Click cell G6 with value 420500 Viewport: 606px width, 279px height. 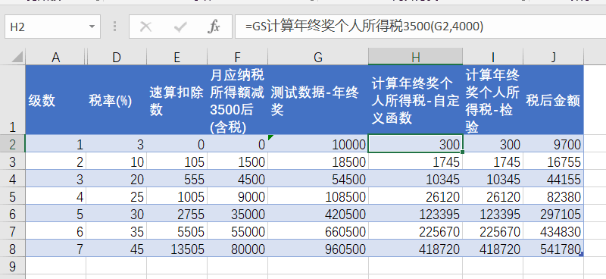click(318, 214)
